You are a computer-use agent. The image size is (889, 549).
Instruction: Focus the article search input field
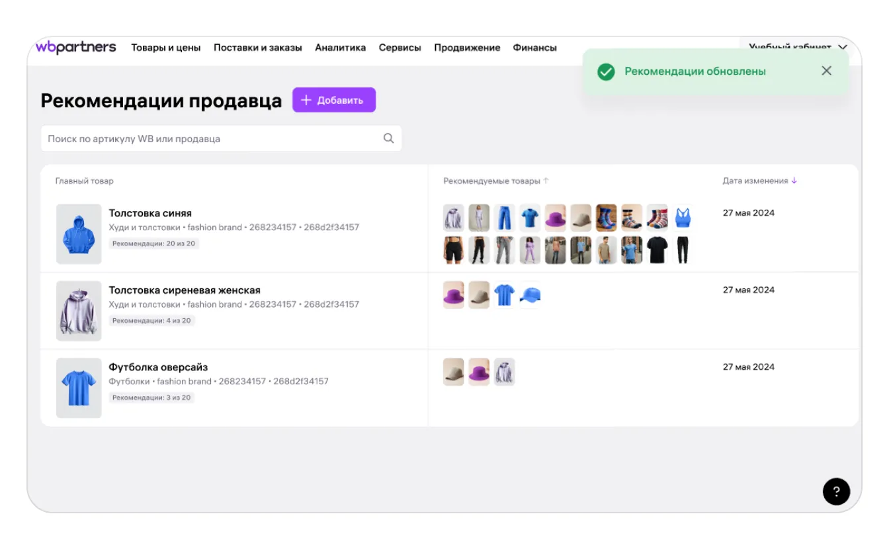[212, 139]
